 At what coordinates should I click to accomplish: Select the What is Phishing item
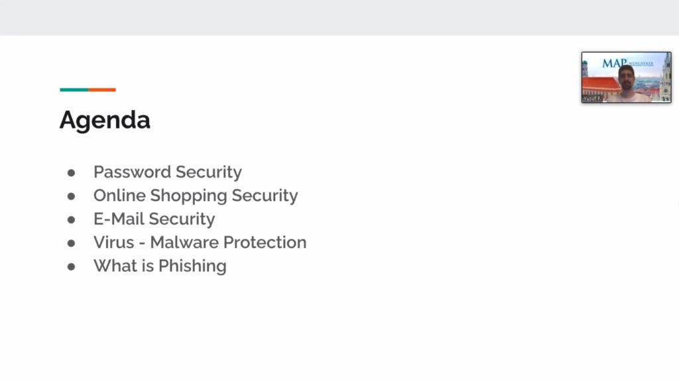click(160, 266)
